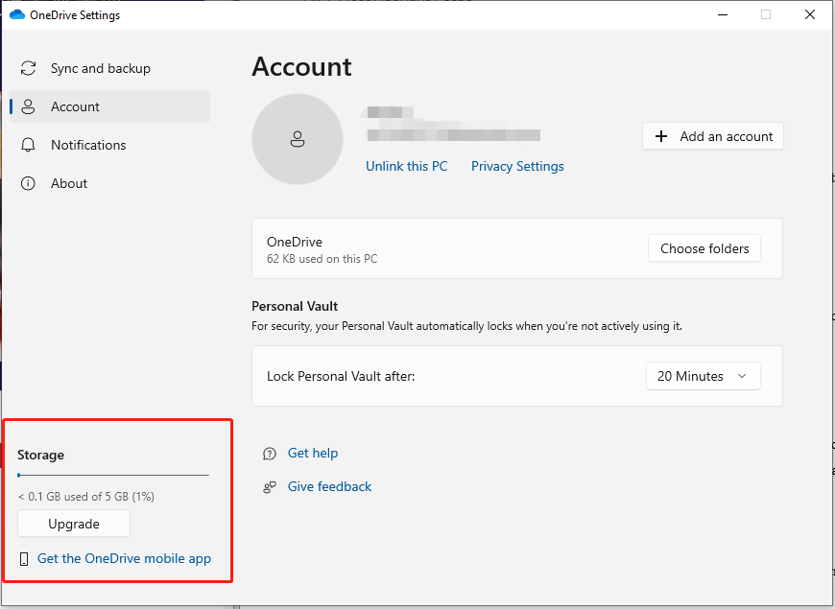Click the Notifications bell icon
Image resolution: width=835 pixels, height=609 pixels.
(29, 146)
